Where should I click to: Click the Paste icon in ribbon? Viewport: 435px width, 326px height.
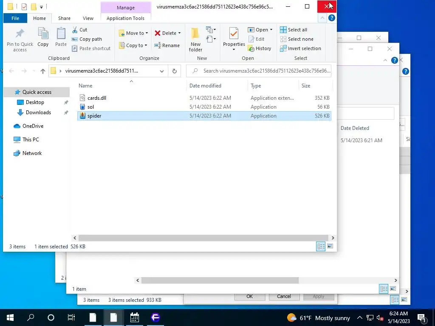pos(61,37)
